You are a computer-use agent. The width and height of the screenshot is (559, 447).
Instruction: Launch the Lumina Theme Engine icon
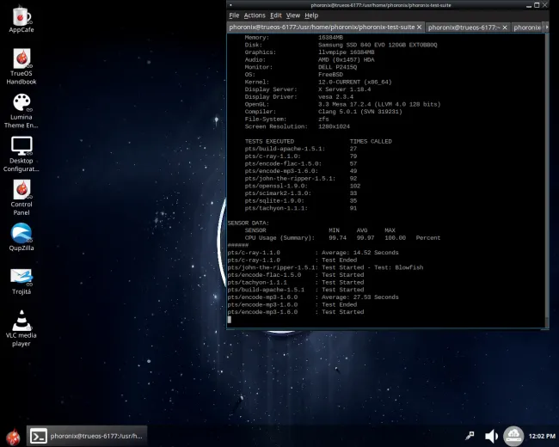tap(21, 111)
